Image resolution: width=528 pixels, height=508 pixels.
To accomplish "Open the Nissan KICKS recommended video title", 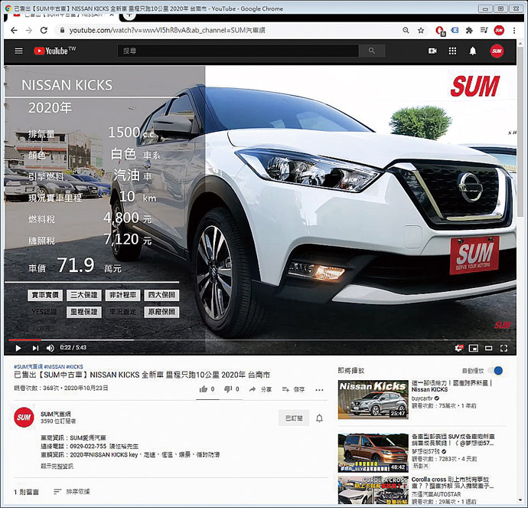I will [x=452, y=386].
